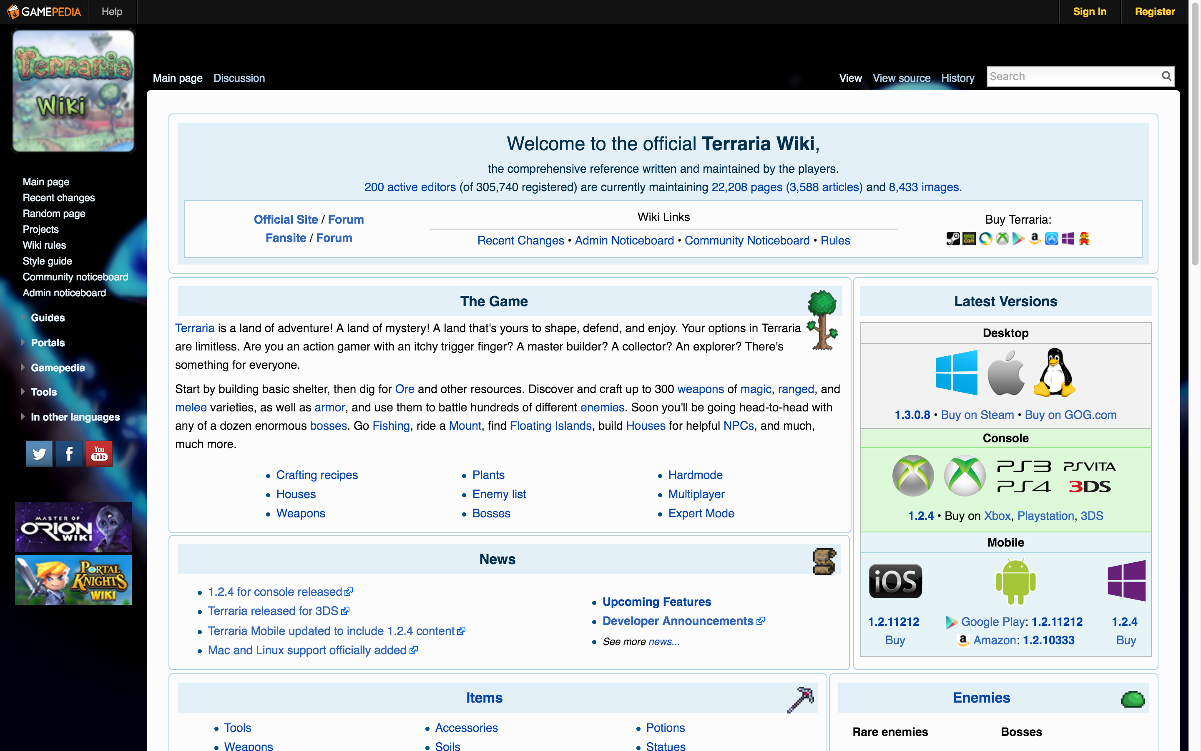Click the gray Xbox 360 logo in Console section
The width and height of the screenshot is (1201, 751).
913,475
